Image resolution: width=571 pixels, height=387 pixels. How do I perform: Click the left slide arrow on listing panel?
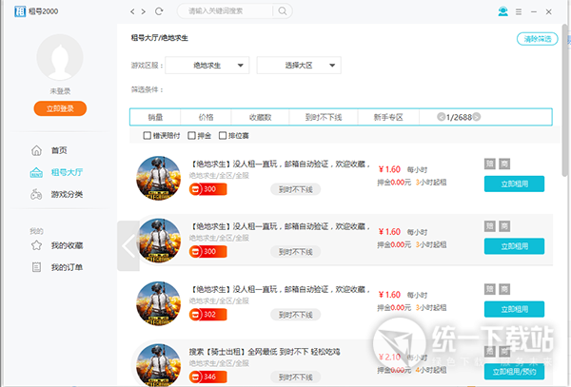tap(128, 246)
